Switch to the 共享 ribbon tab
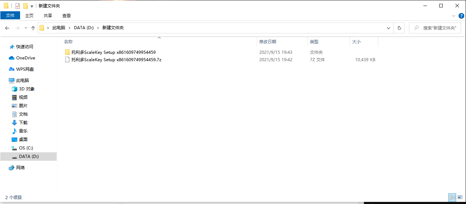This screenshot has width=466, height=204. click(x=48, y=15)
